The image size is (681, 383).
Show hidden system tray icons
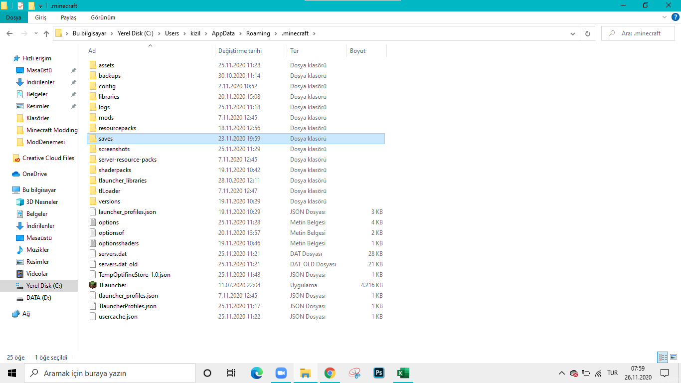click(562, 373)
